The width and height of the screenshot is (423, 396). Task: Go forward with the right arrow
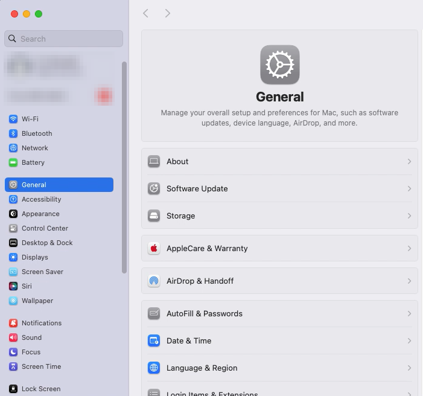(168, 13)
